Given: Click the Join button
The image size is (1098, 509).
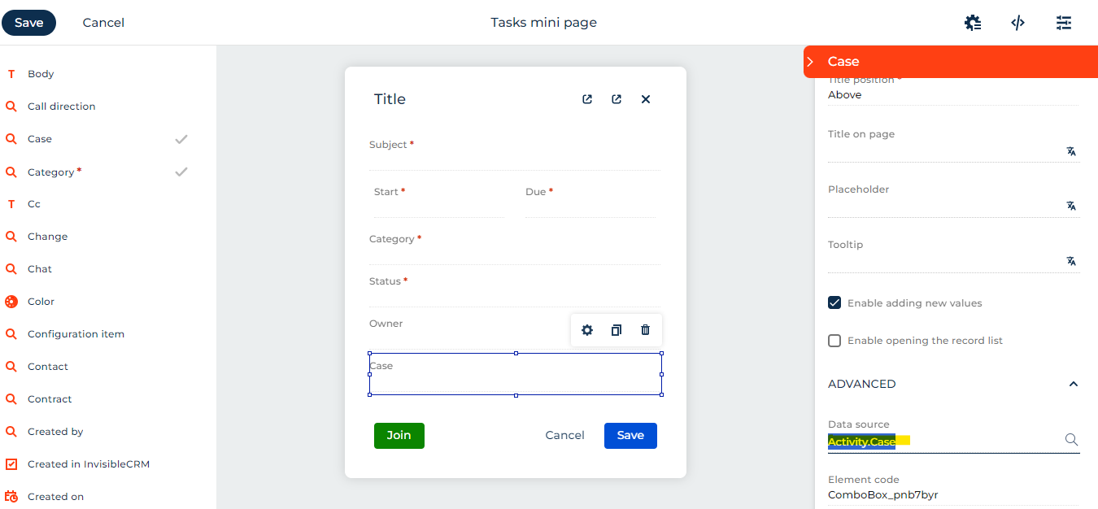Looking at the screenshot, I should [x=399, y=435].
